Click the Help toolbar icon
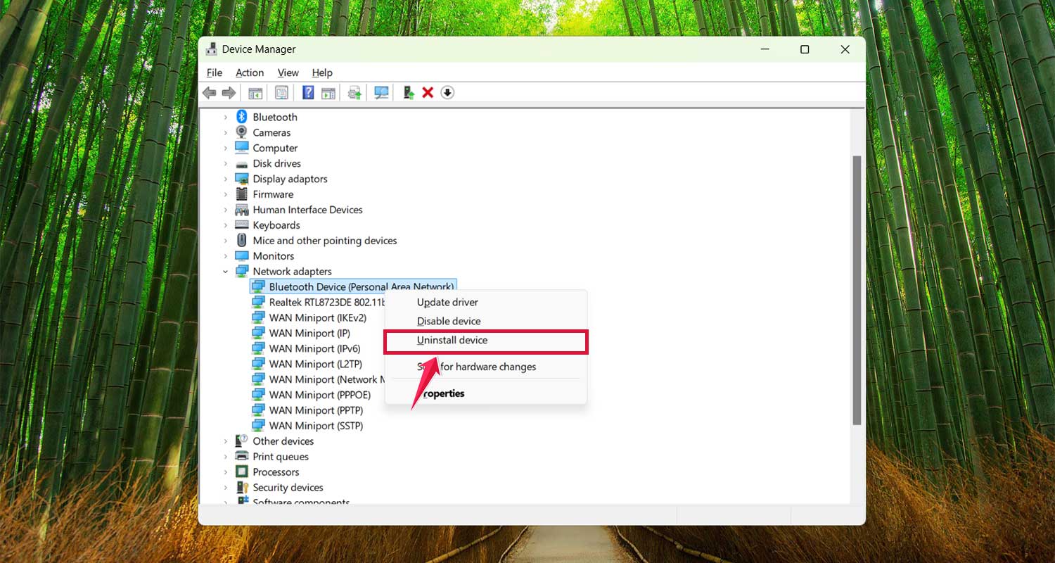 [x=307, y=92]
